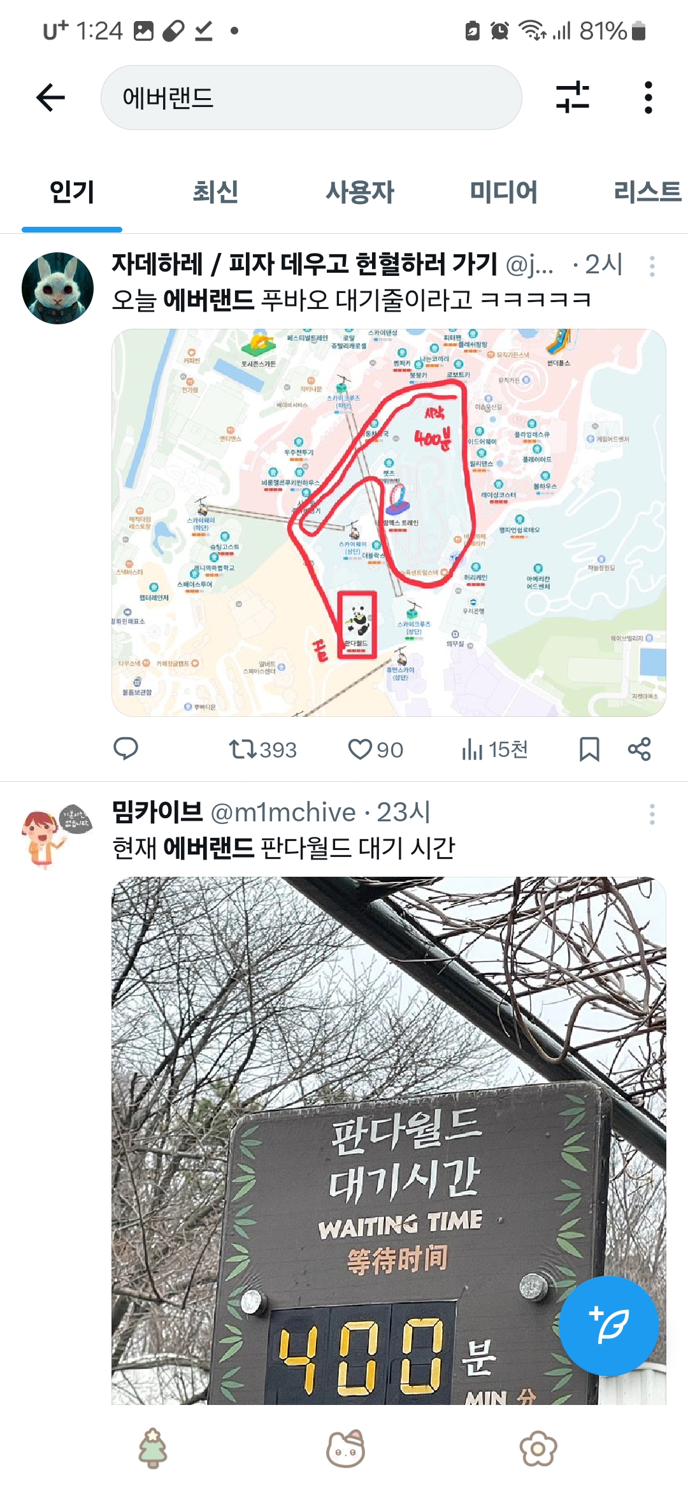Open the 리스트 tab
The width and height of the screenshot is (688, 1491).
[x=647, y=192]
